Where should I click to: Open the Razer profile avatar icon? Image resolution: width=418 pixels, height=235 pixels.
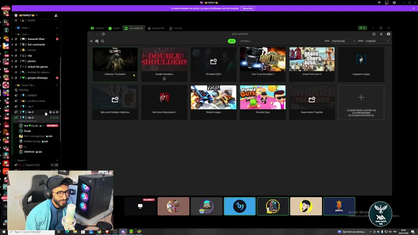[x=388, y=34]
